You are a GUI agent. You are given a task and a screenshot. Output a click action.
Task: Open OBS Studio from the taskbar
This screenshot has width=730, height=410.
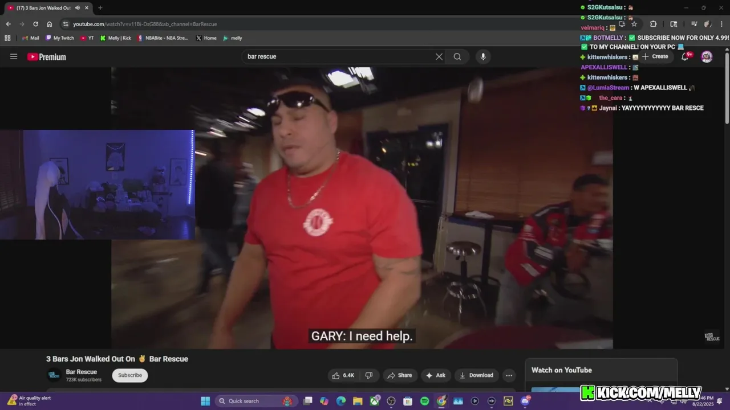[391, 401]
